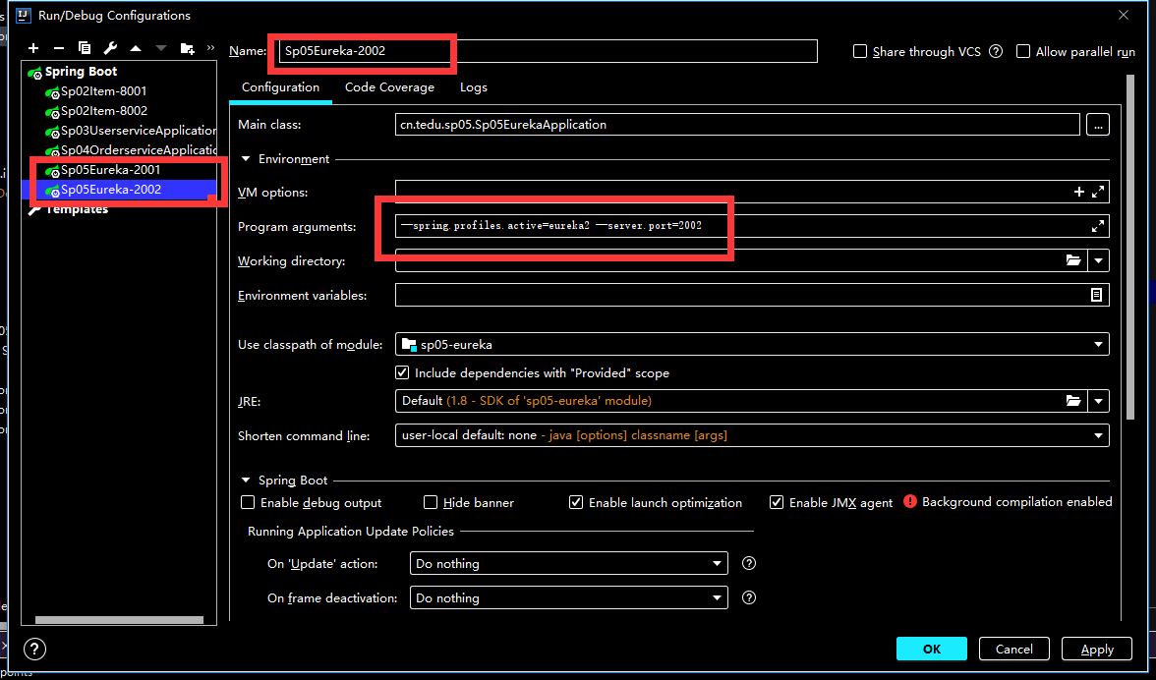1156x680 pixels.
Task: Uncheck Include dependencies with Provided scope
Action: pos(403,372)
